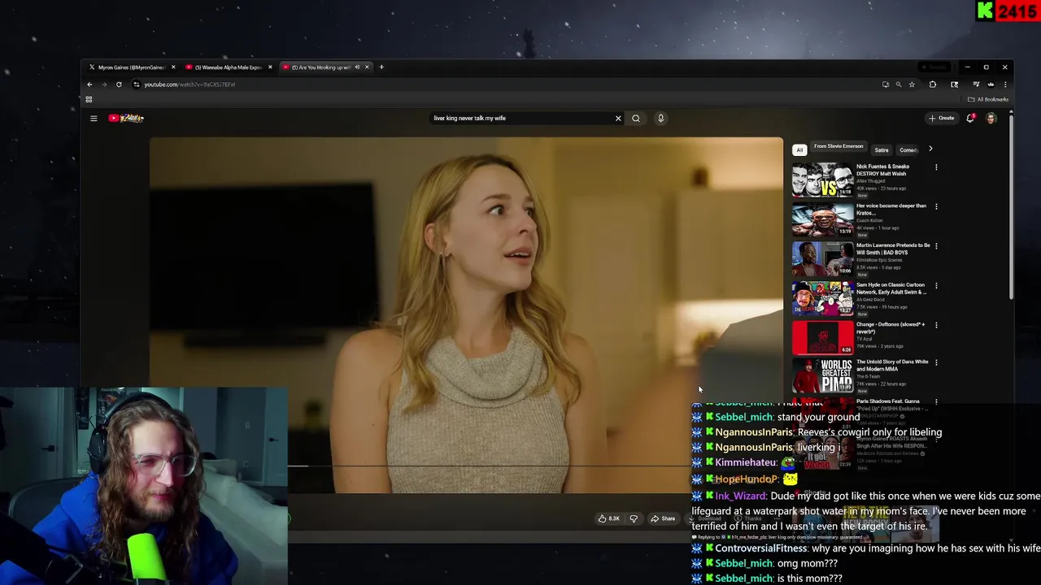Go back with the browser arrow

click(x=89, y=84)
